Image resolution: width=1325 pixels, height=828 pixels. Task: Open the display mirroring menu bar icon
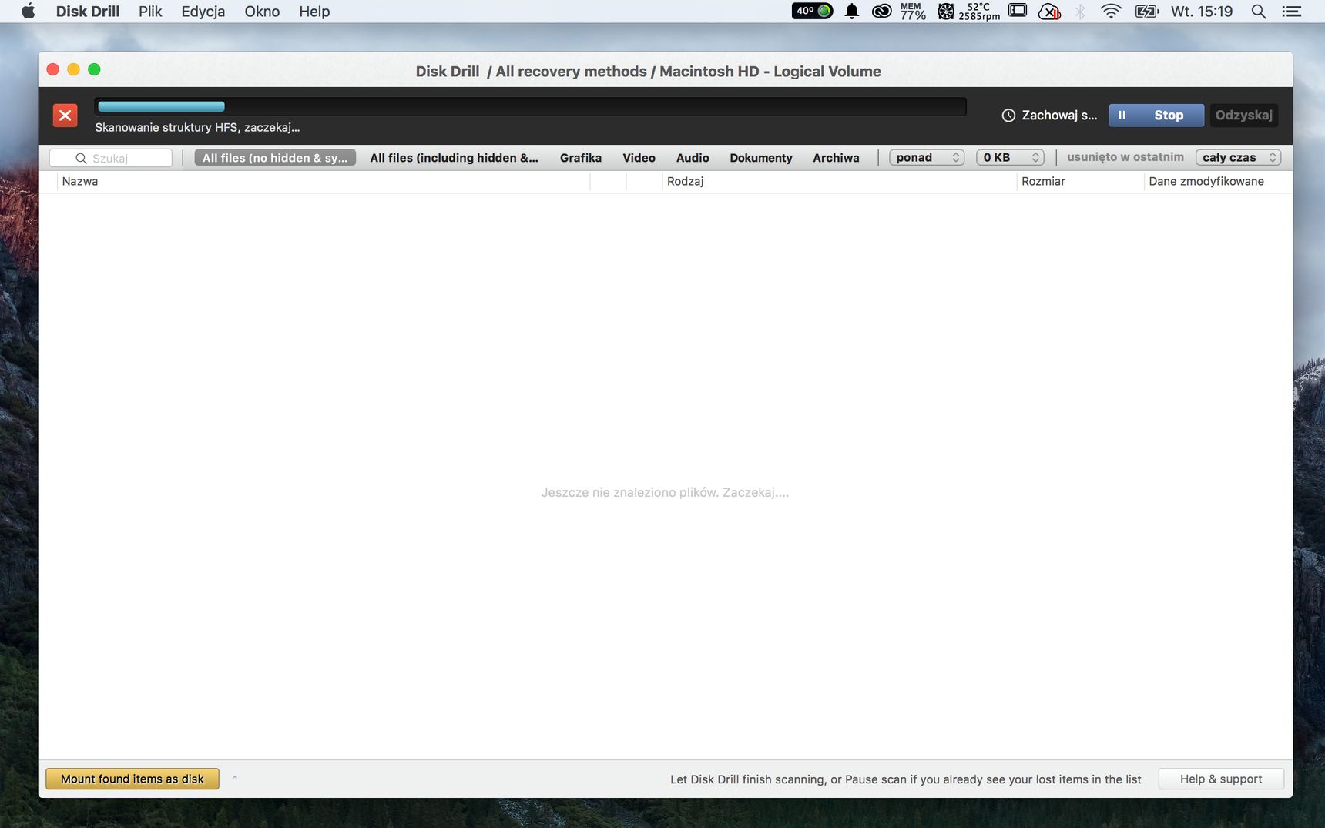pos(1018,11)
